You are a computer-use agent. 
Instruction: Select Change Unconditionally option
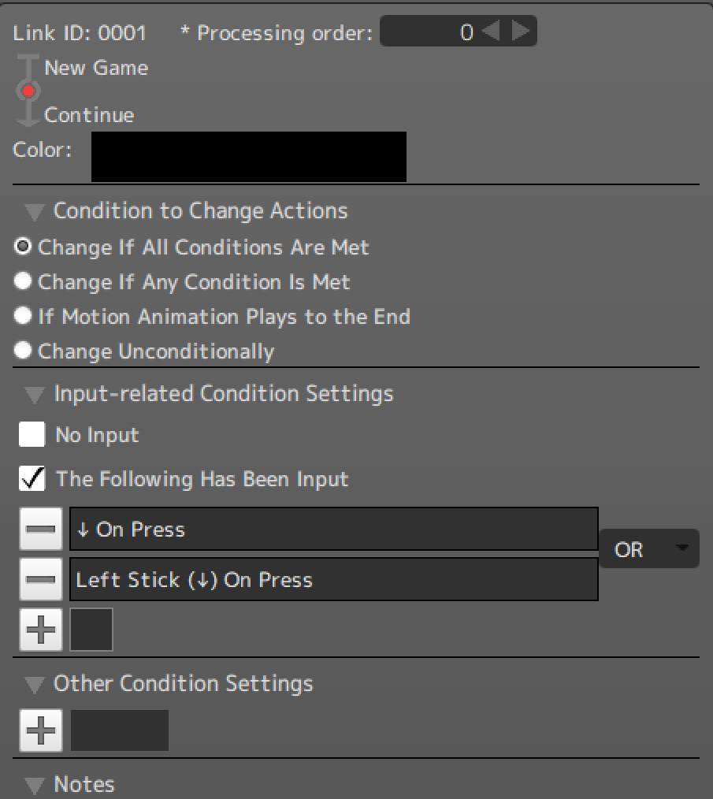pyautogui.click(x=24, y=351)
